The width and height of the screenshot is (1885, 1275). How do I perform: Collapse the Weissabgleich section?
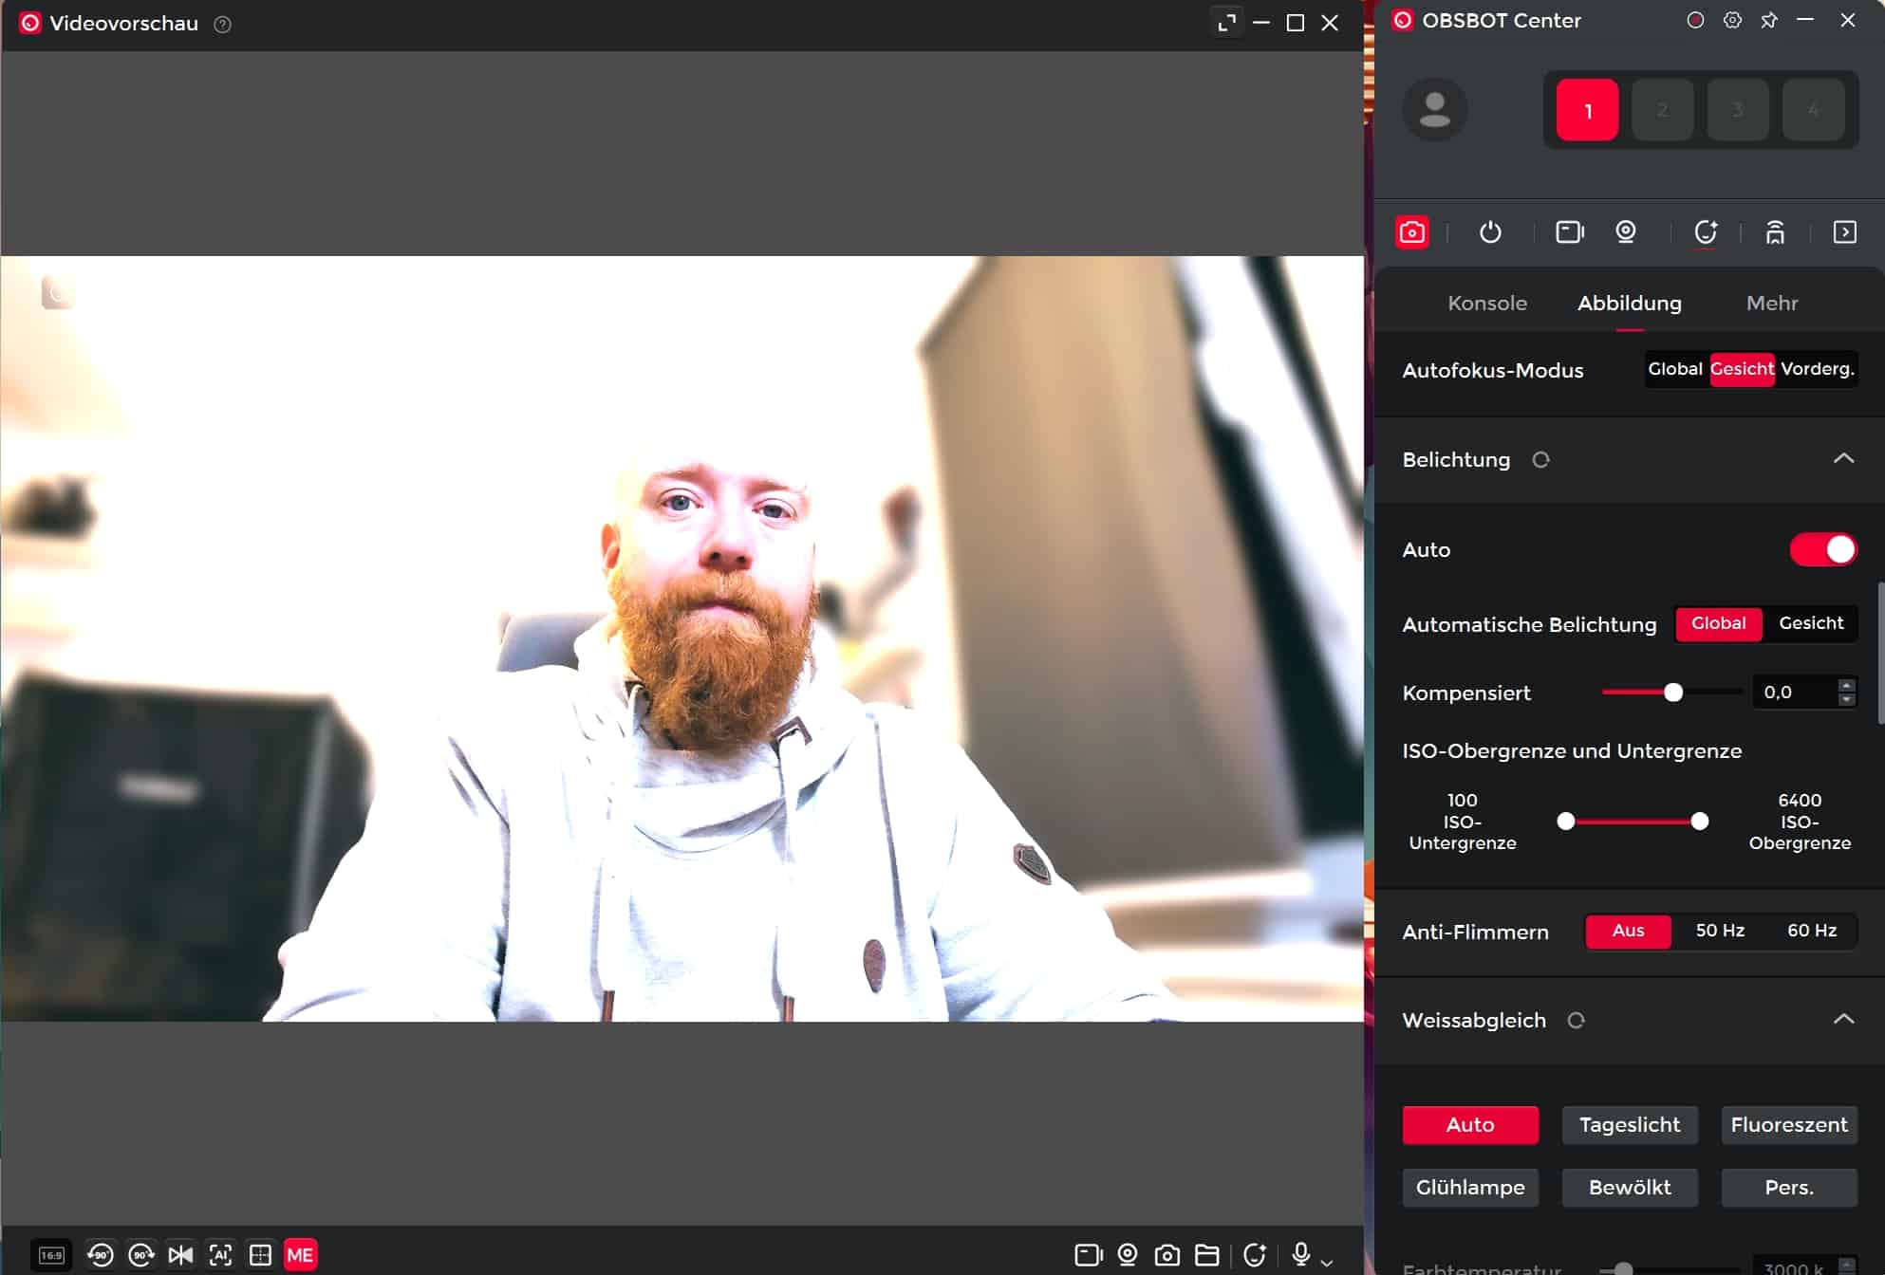coord(1843,1020)
